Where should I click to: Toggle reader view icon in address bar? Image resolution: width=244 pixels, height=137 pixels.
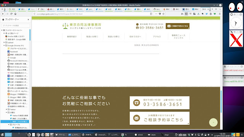[151, 14]
